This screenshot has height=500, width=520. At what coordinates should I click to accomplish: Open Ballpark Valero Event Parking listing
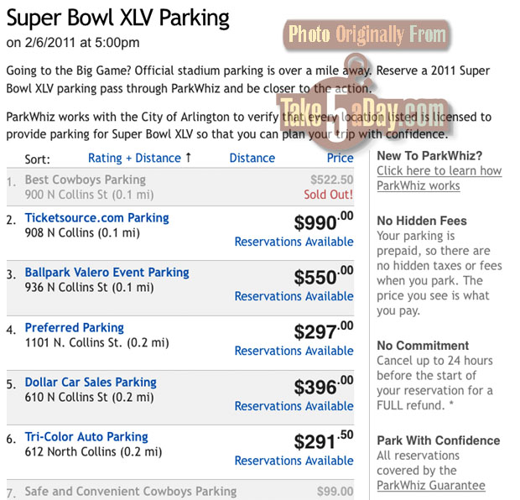point(107,273)
